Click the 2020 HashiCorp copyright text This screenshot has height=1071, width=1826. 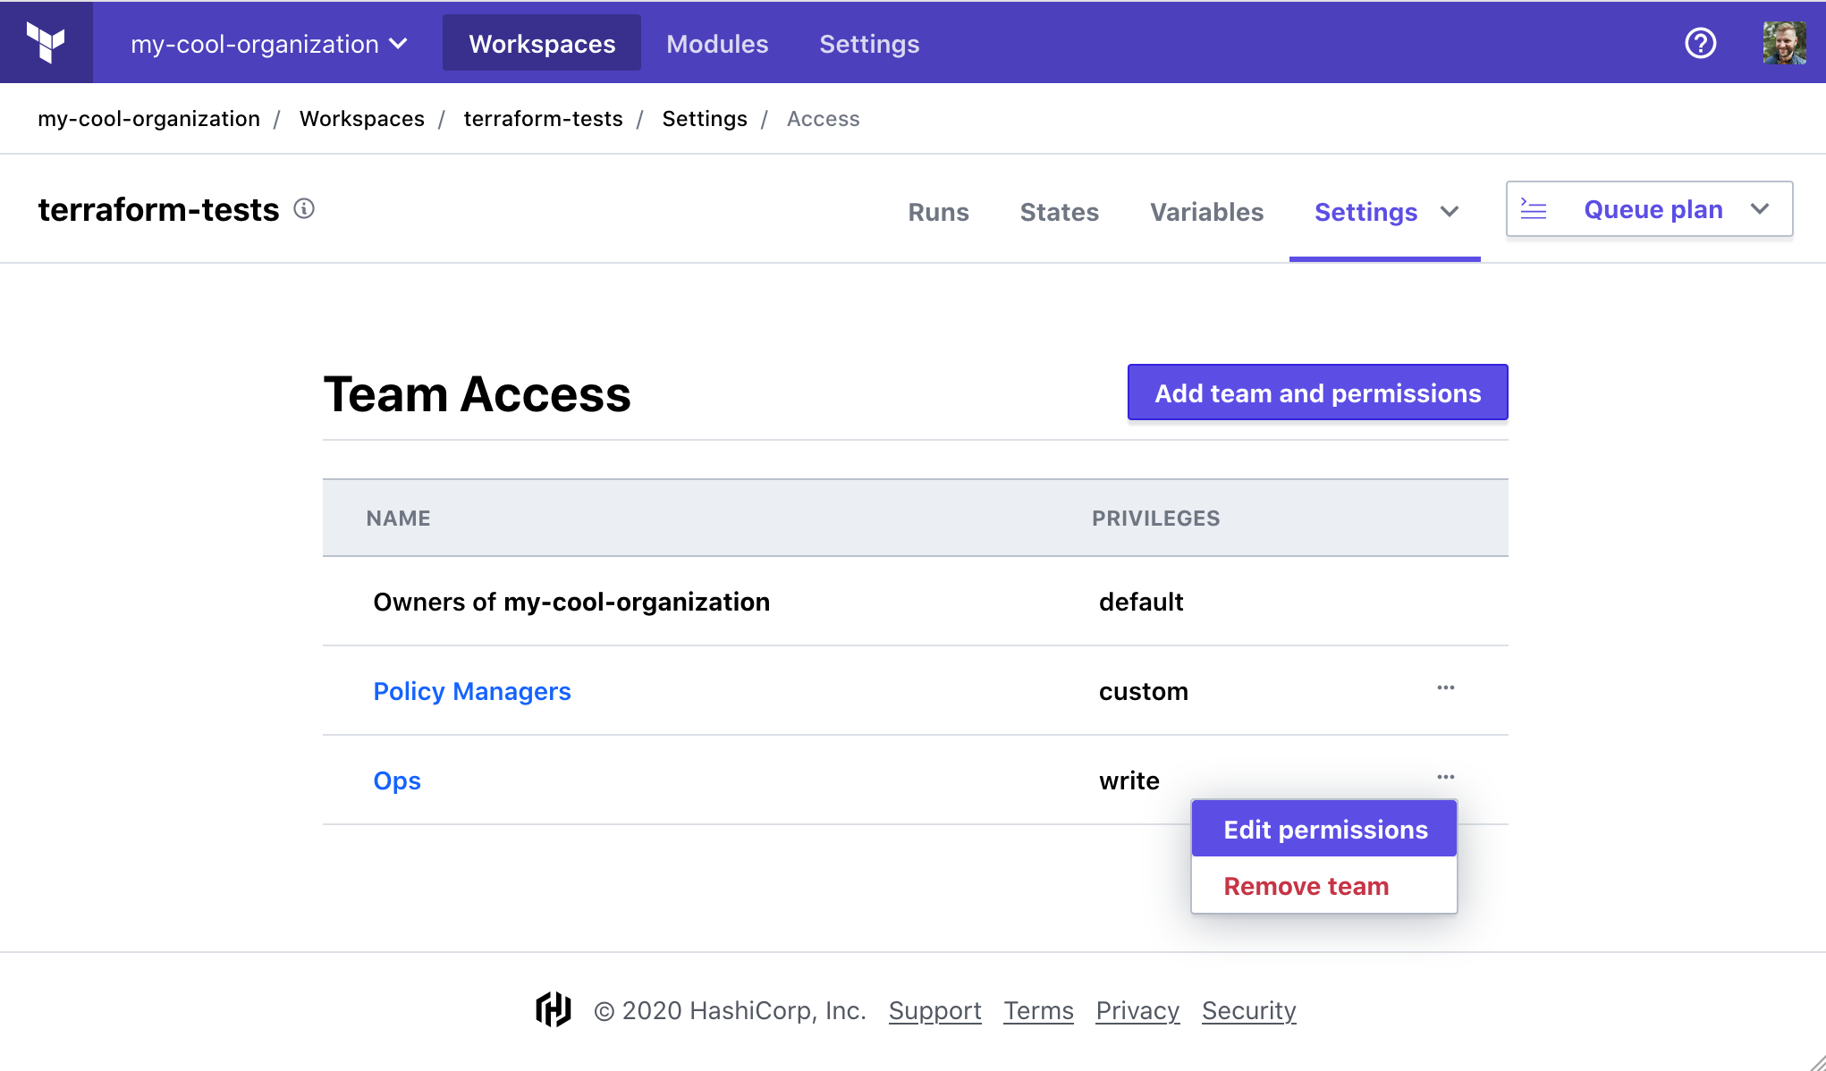[x=731, y=1010]
